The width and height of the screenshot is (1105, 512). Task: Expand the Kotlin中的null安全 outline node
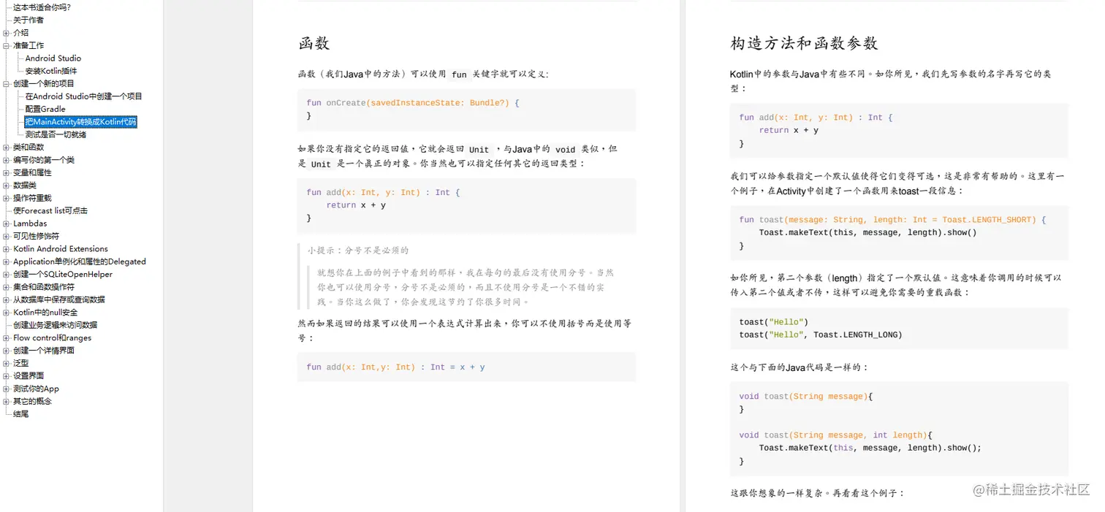[7, 313]
